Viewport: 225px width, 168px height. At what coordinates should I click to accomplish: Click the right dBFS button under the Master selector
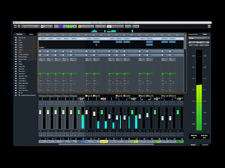(204, 42)
